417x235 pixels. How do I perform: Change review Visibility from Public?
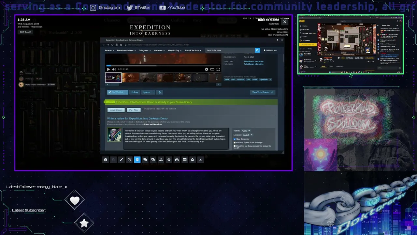pos(246,131)
